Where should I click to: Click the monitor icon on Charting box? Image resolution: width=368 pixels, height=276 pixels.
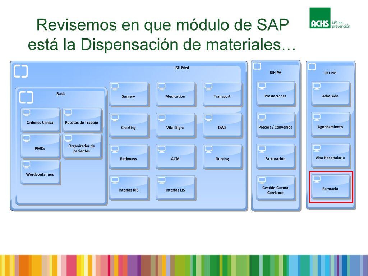pyautogui.click(x=115, y=118)
